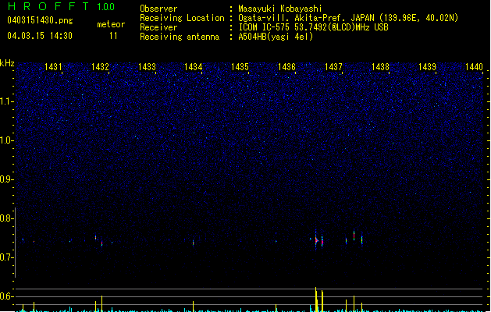Click time marker 1433

coord(147,67)
